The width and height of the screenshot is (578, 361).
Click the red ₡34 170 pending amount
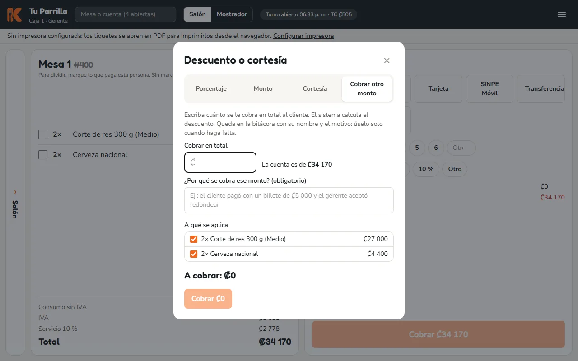point(553,198)
